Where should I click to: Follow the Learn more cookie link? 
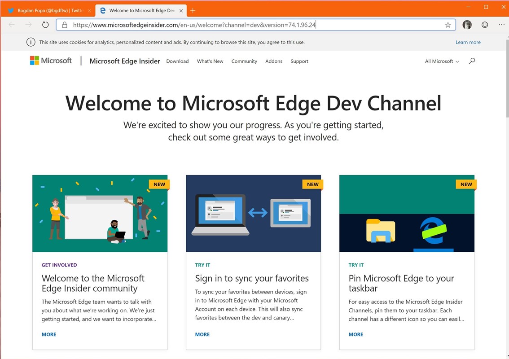point(468,42)
